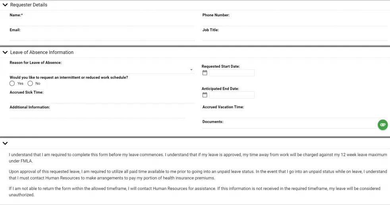Click the Email input field
The width and height of the screenshot is (390, 205).
102,37
